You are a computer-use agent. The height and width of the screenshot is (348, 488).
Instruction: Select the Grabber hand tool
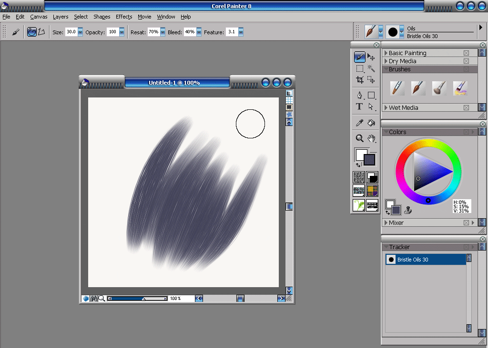click(x=371, y=138)
